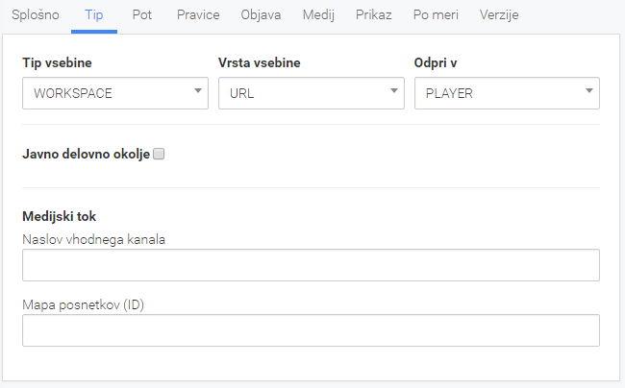This screenshot has height=388, width=625.
Task: Open the Verzije tab
Action: point(499,14)
